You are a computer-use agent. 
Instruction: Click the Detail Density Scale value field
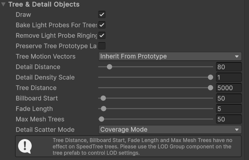(228, 77)
